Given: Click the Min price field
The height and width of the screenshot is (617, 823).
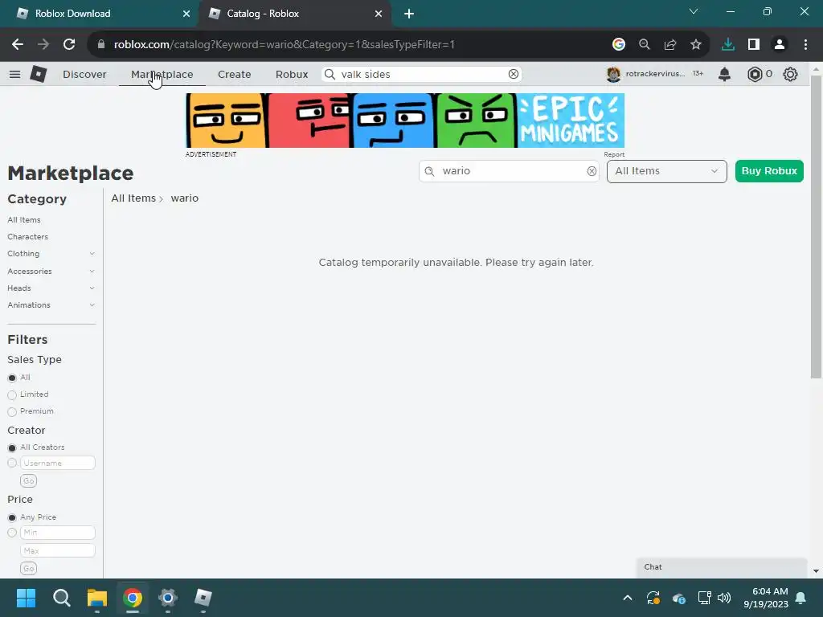Looking at the screenshot, I should [58, 533].
